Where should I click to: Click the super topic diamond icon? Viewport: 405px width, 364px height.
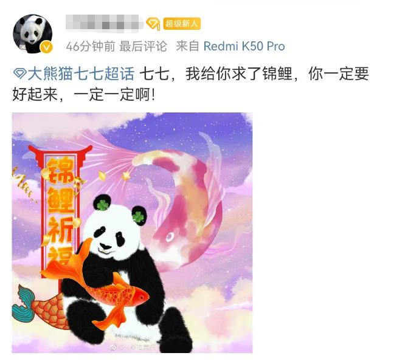coord(19,74)
